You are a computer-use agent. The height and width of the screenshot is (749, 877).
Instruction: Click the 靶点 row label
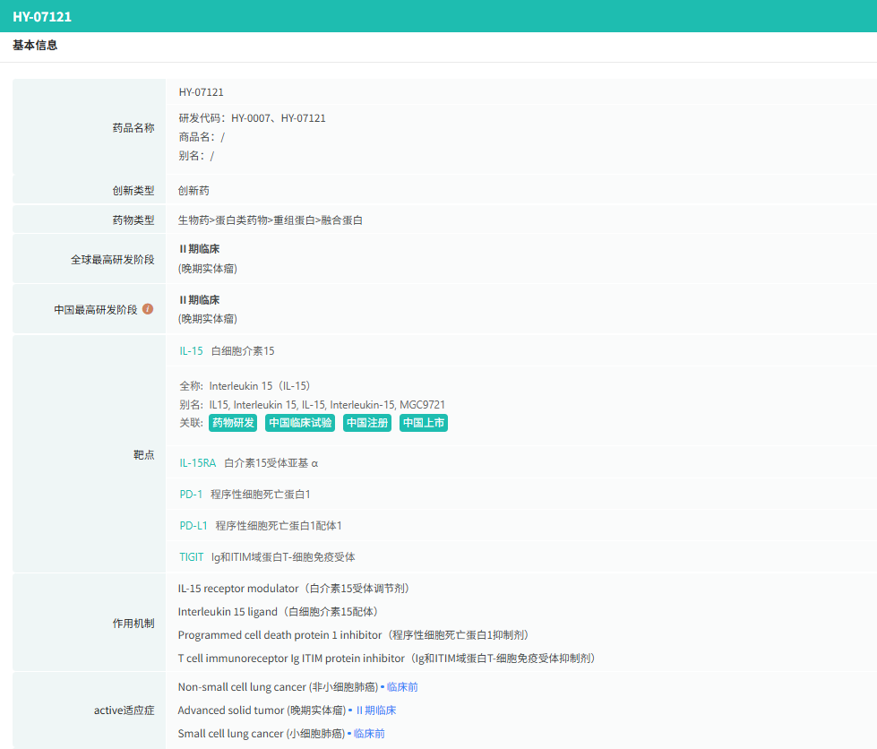(143, 455)
